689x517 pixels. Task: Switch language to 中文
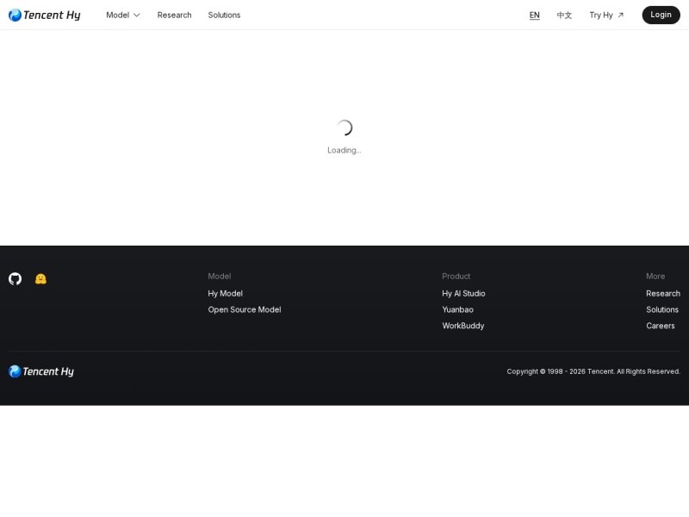tap(564, 15)
